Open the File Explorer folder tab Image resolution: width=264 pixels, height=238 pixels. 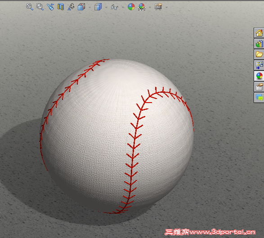(259, 54)
